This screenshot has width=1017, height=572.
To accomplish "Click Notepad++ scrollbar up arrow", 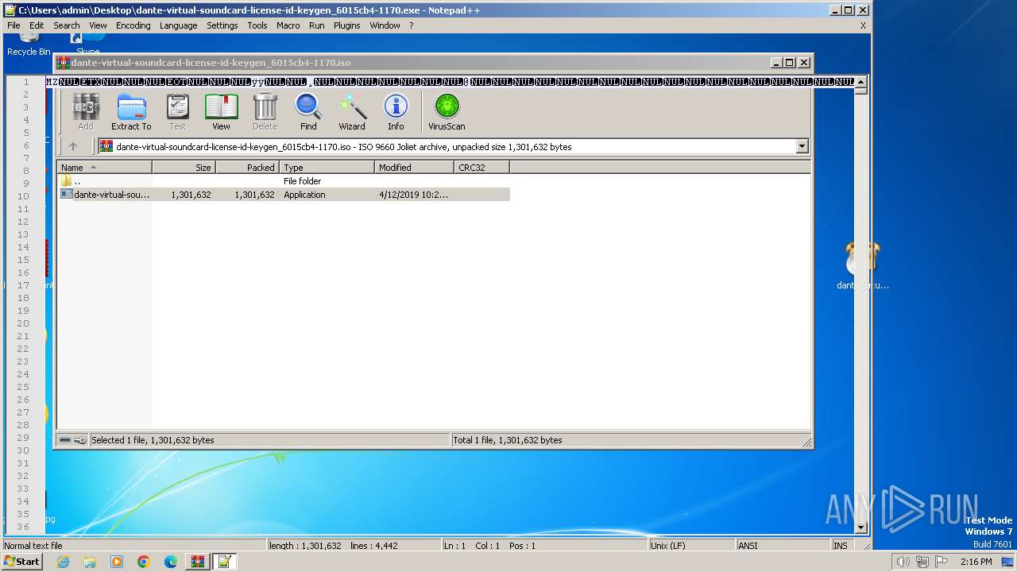I will click(x=860, y=82).
